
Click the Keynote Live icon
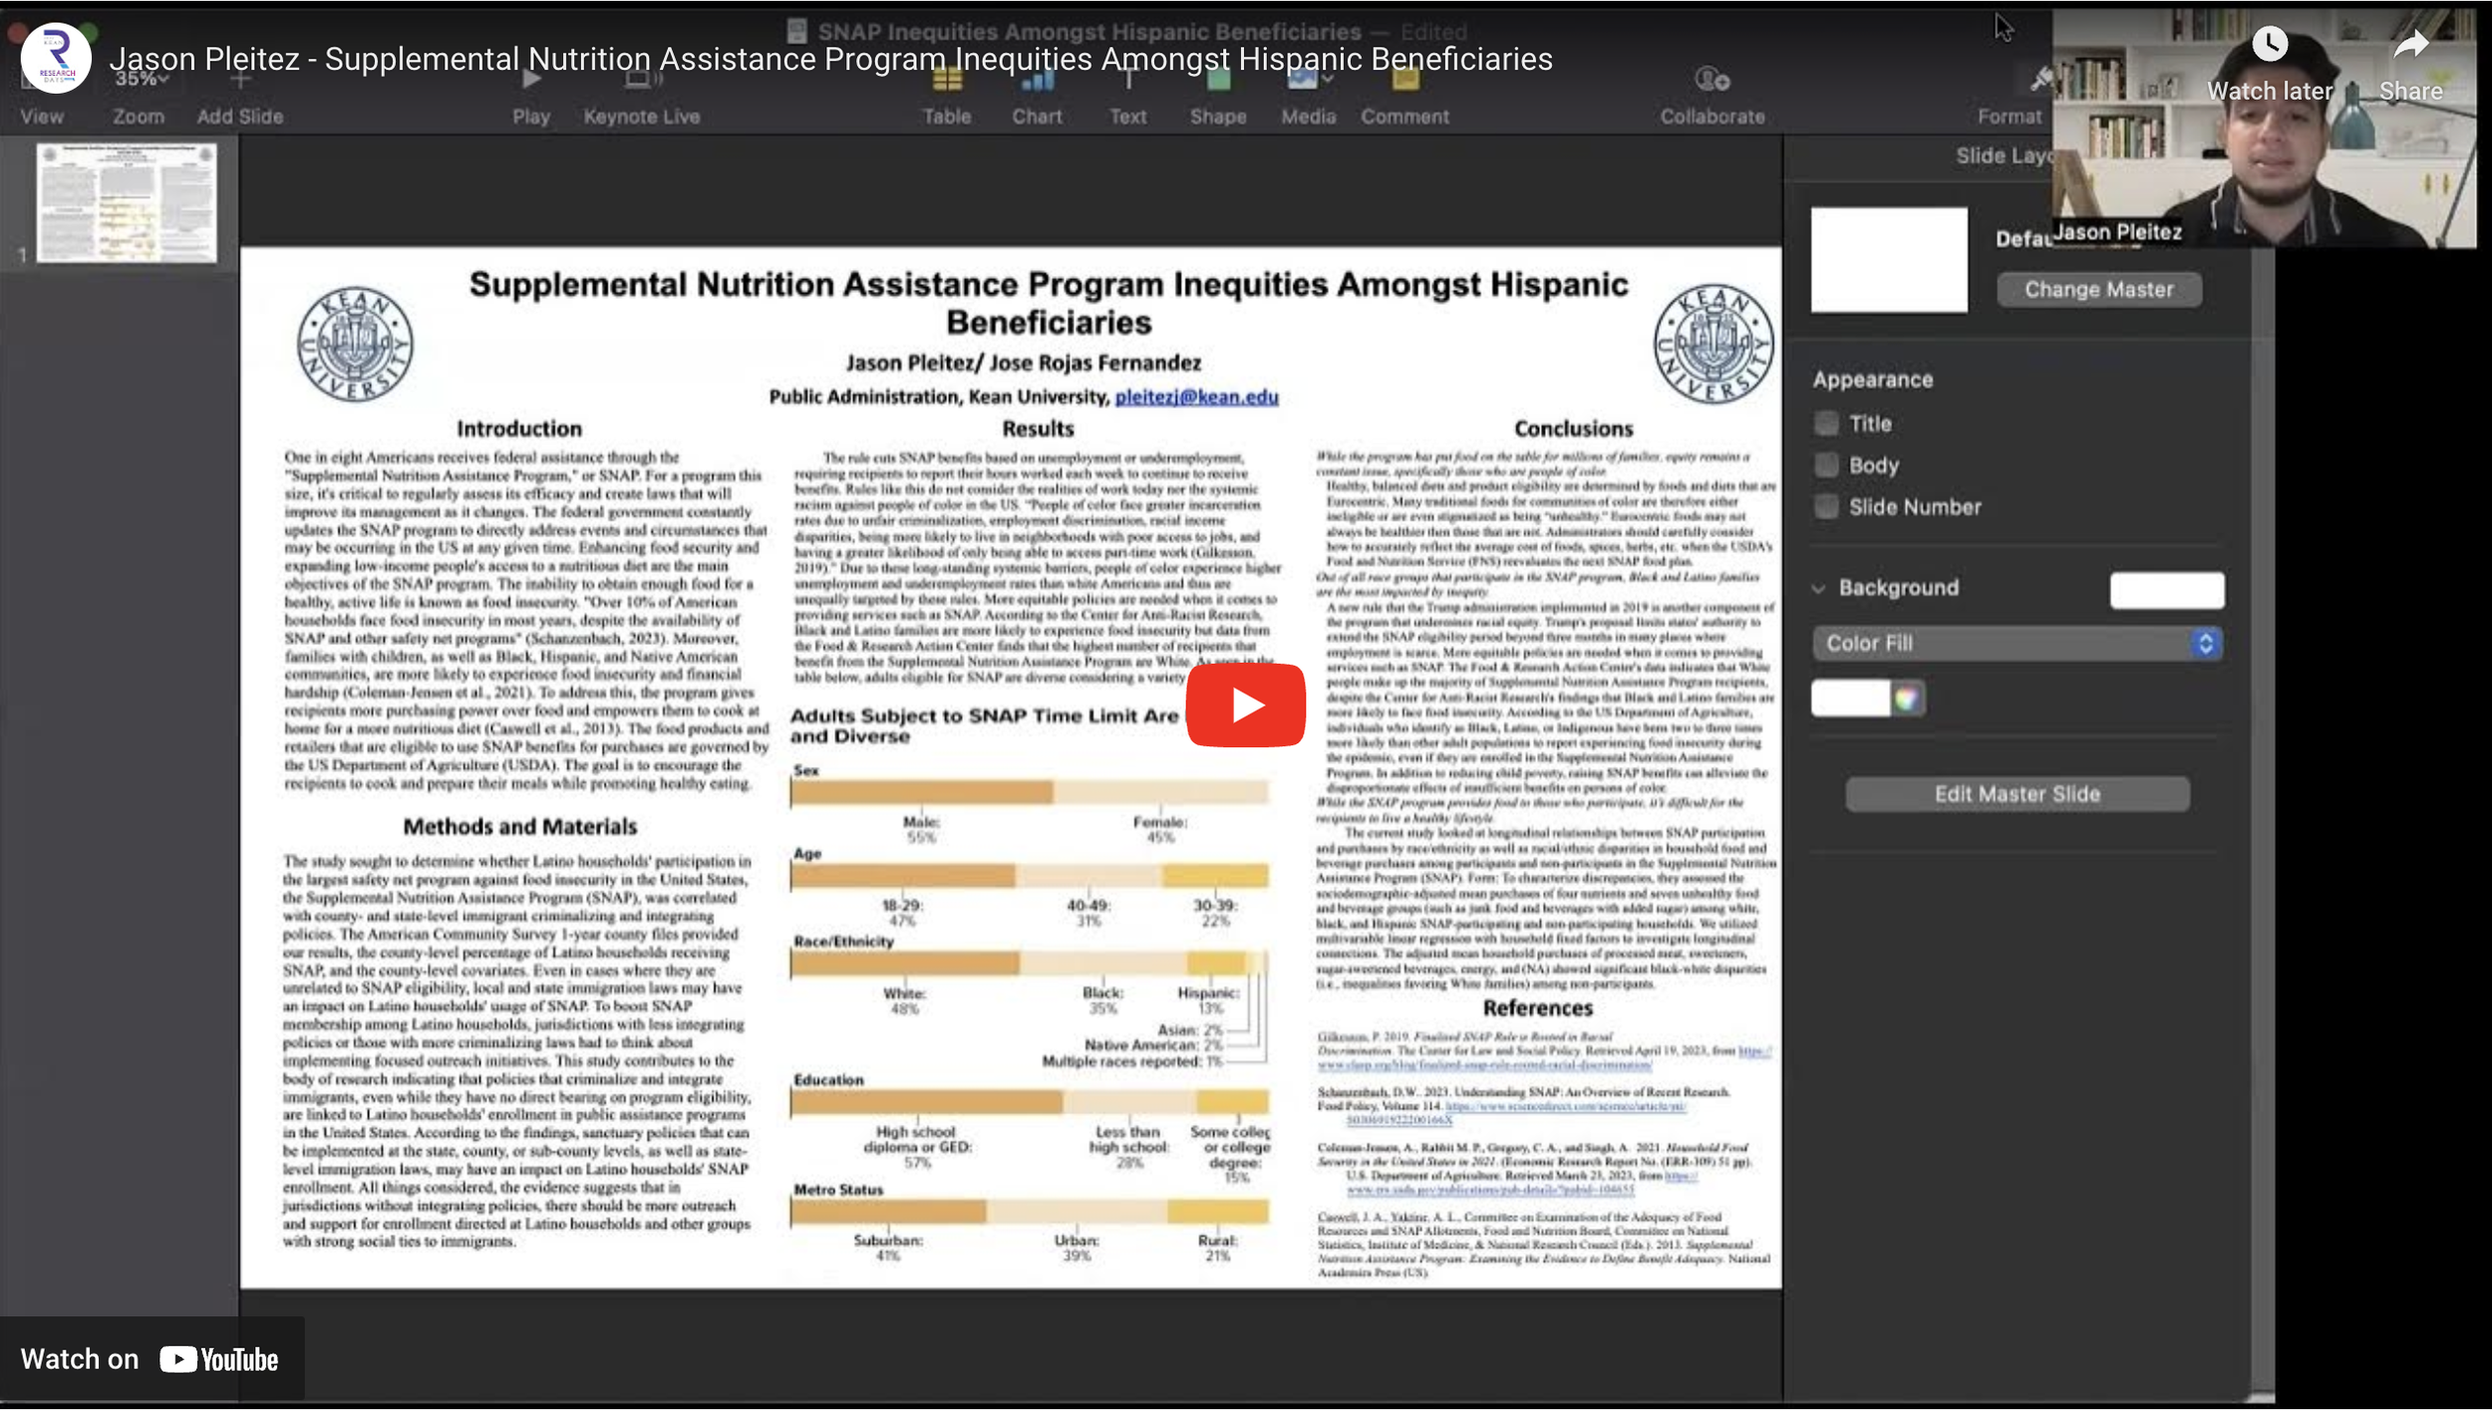click(x=641, y=80)
